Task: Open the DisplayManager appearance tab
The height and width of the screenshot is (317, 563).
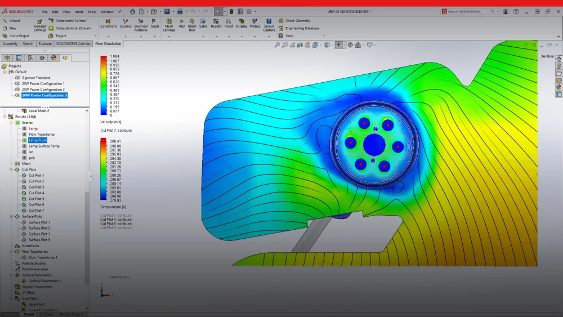Action: pos(53,58)
